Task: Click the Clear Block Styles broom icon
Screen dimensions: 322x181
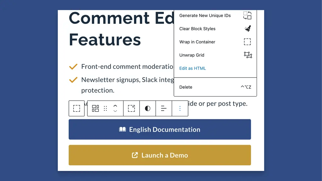Action: (247, 28)
